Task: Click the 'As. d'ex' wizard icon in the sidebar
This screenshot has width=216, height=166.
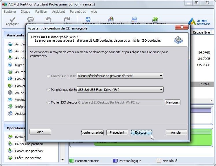Action: pos(10,44)
